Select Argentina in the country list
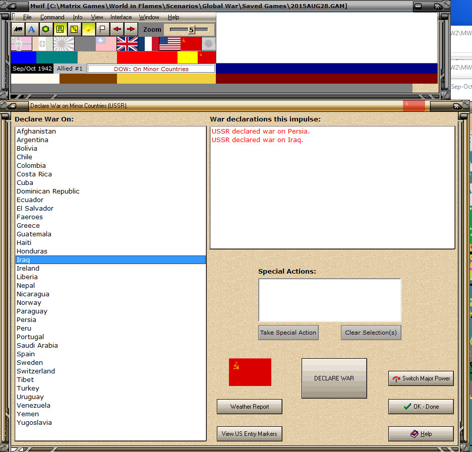The image size is (472, 452). click(x=110, y=140)
